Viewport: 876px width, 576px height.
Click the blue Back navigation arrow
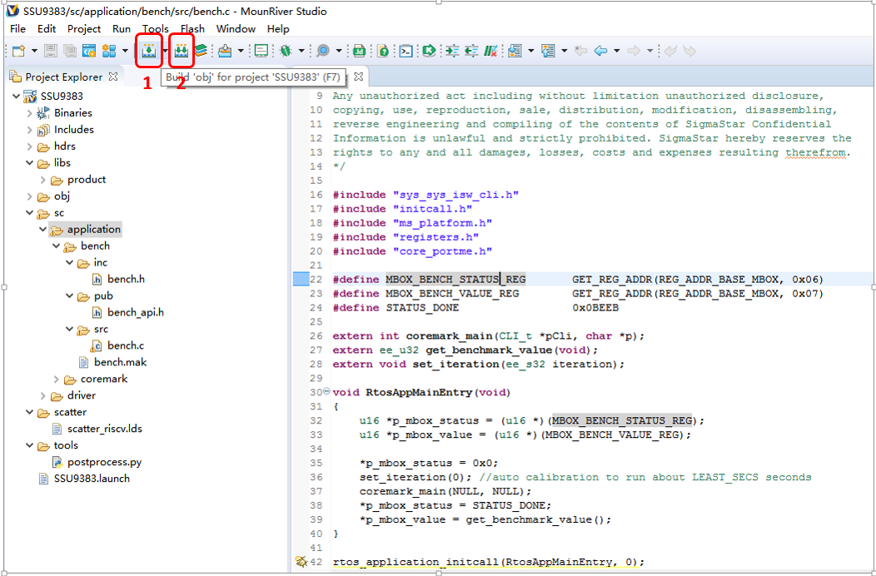pos(600,51)
